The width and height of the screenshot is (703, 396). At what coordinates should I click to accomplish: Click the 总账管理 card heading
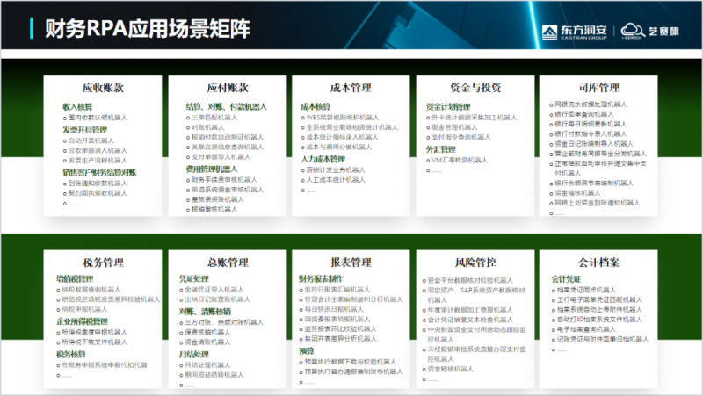point(228,263)
